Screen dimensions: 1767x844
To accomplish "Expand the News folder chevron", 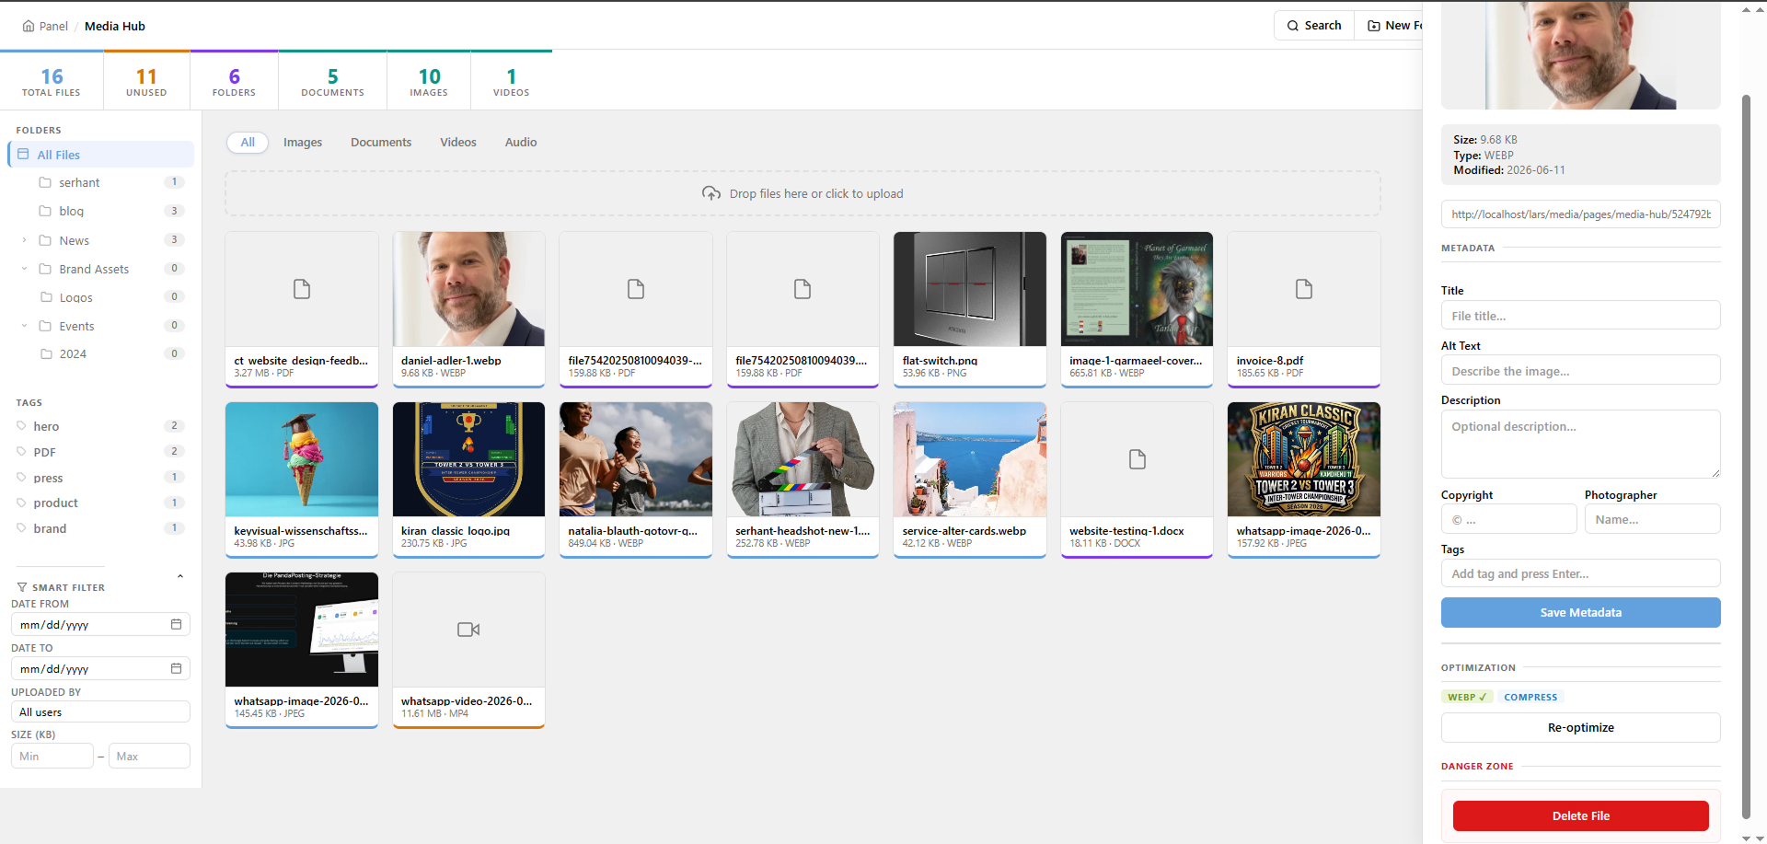I will (24, 240).
